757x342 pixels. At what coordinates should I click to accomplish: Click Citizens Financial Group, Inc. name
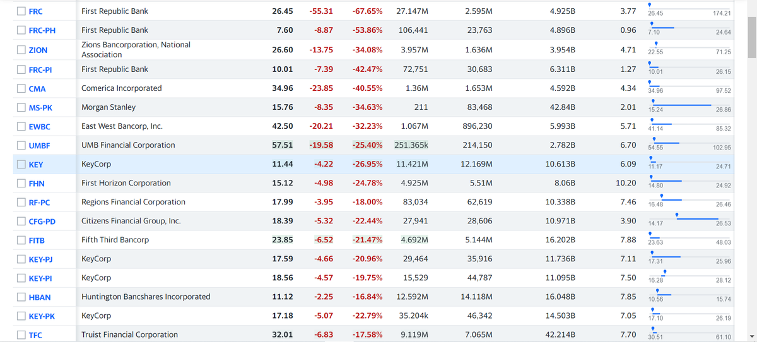131,221
